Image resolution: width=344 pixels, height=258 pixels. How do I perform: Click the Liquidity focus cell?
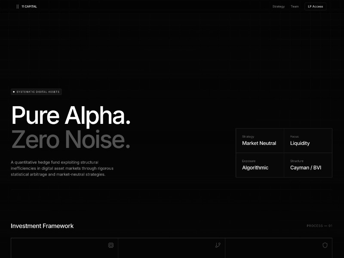click(308, 141)
